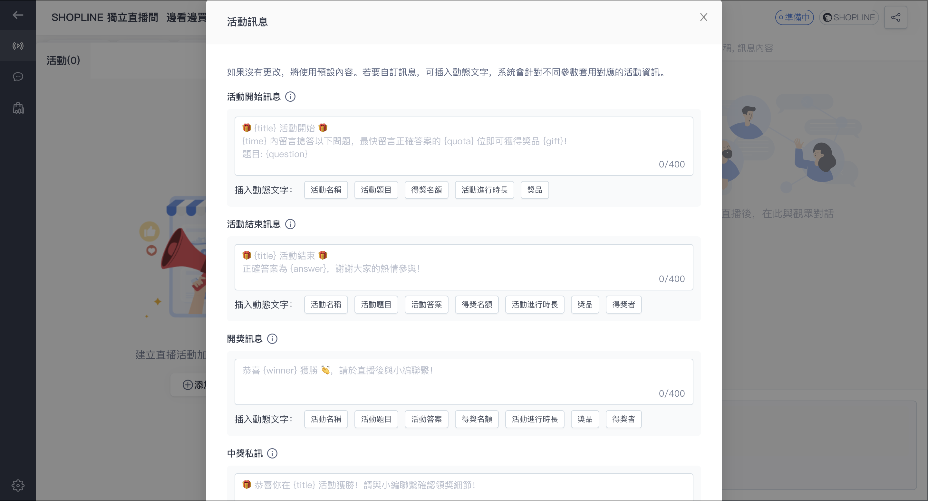Click the 0/400 counter in start message

672,164
